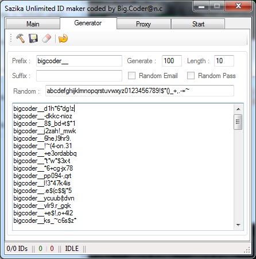
Task: Click the empty Suffix input field
Action: 79,76
